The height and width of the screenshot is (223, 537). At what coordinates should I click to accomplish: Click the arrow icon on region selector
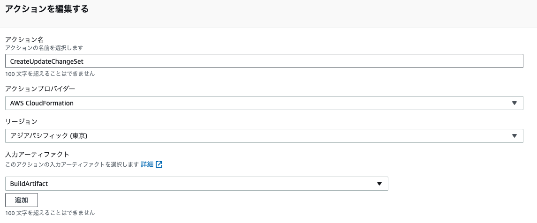(514, 136)
